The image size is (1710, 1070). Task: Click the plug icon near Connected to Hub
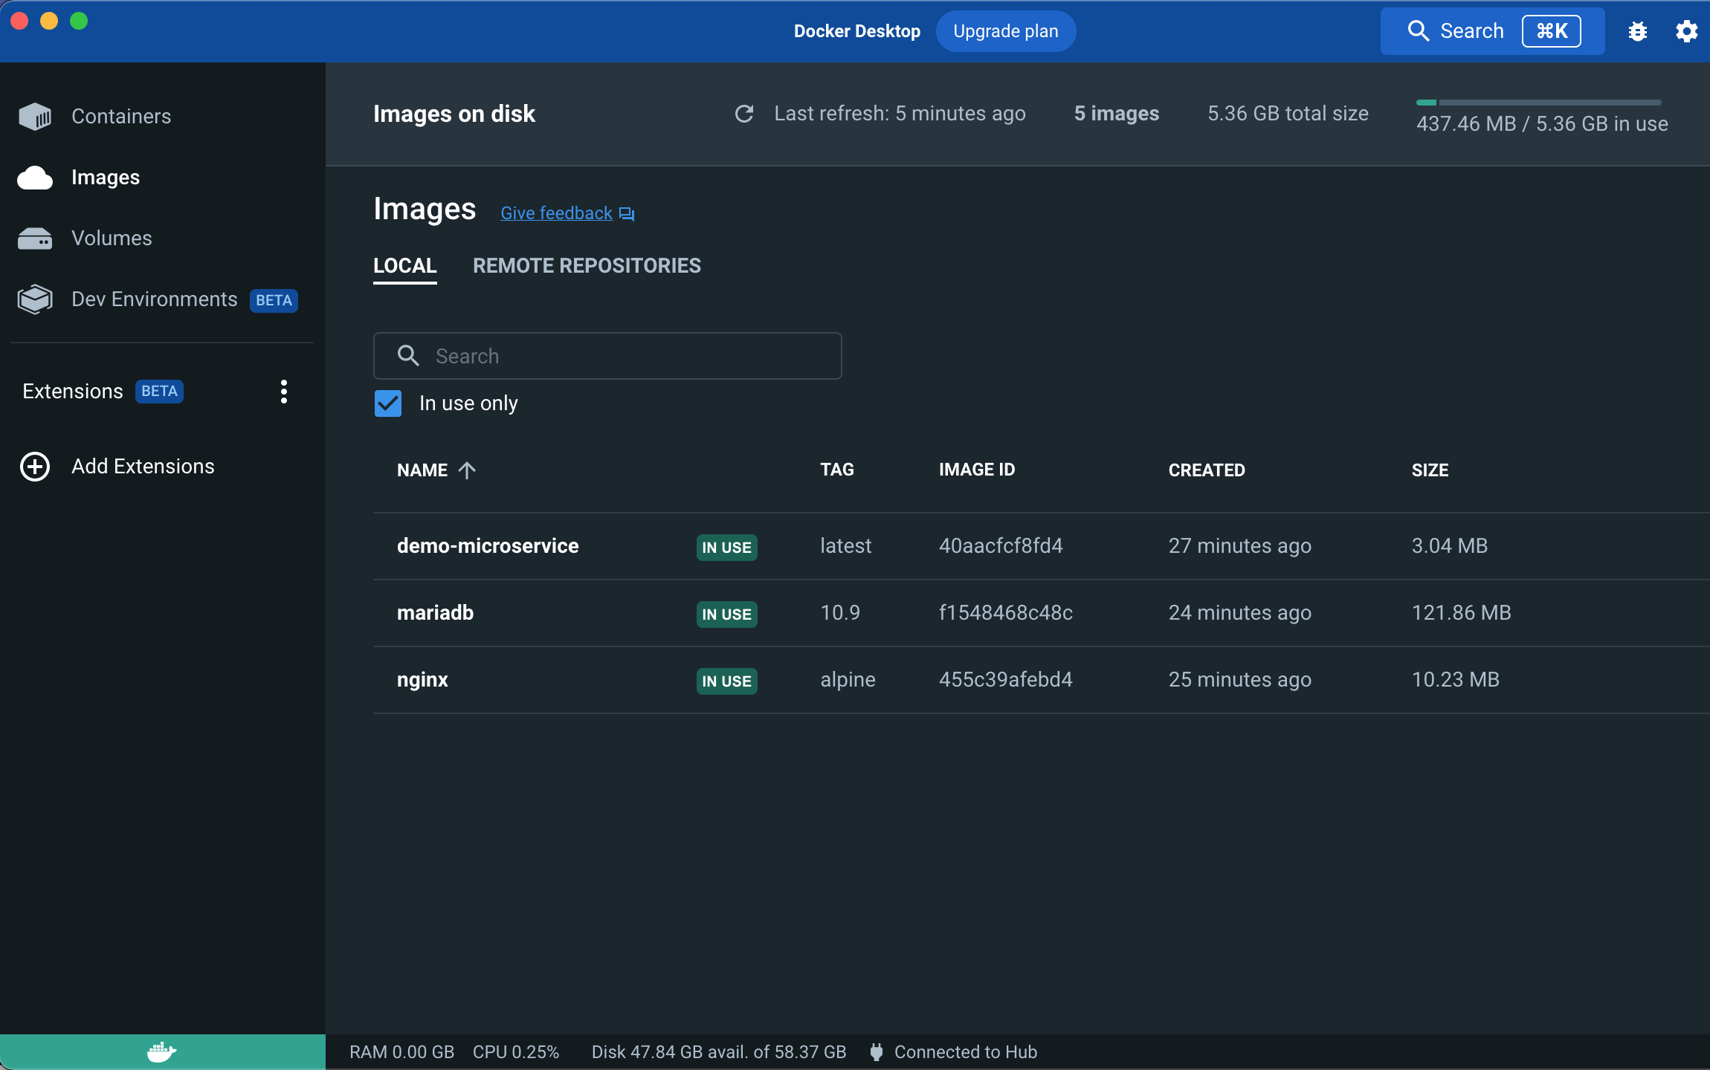877,1052
